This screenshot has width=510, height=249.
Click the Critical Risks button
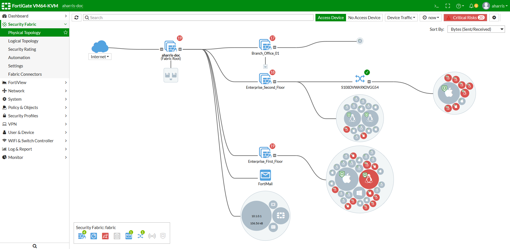(x=465, y=17)
